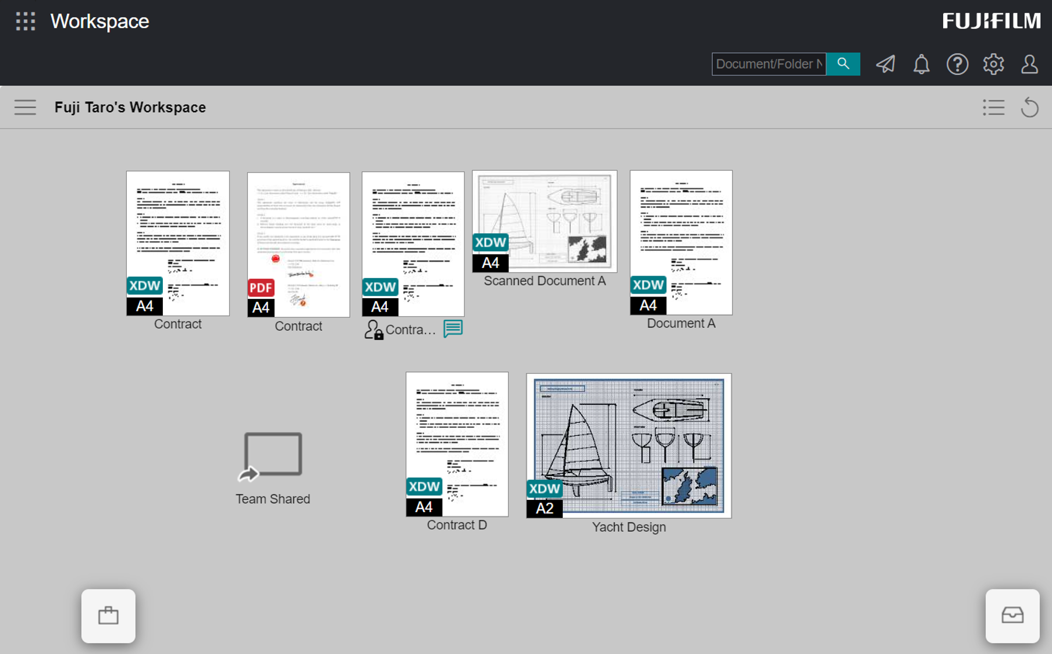This screenshot has width=1052, height=654.
Task: Open the Team Shared folder shortcut
Action: 272,458
